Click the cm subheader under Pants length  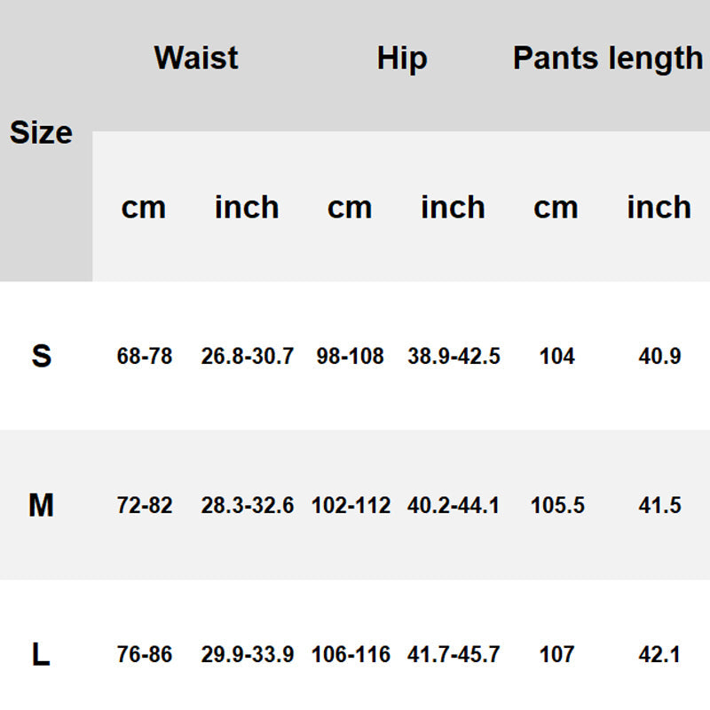(x=556, y=208)
